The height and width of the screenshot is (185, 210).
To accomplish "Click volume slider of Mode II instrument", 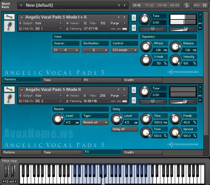I will 183,102.
